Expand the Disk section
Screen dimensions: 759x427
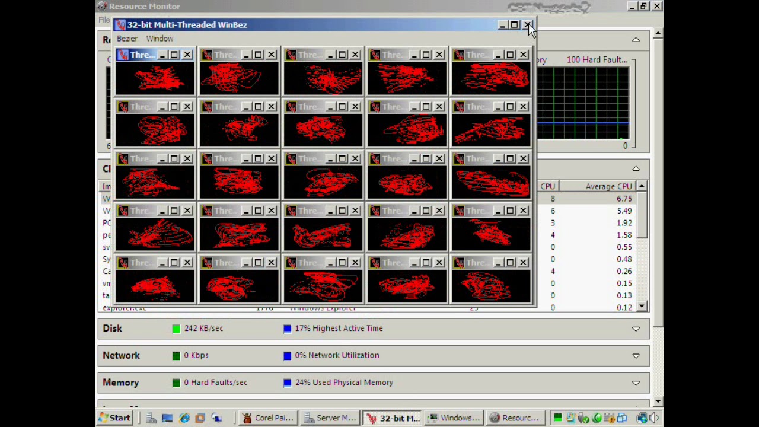[x=636, y=329]
